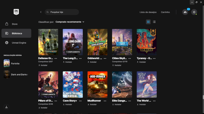Open Lista de desejos

(148, 12)
